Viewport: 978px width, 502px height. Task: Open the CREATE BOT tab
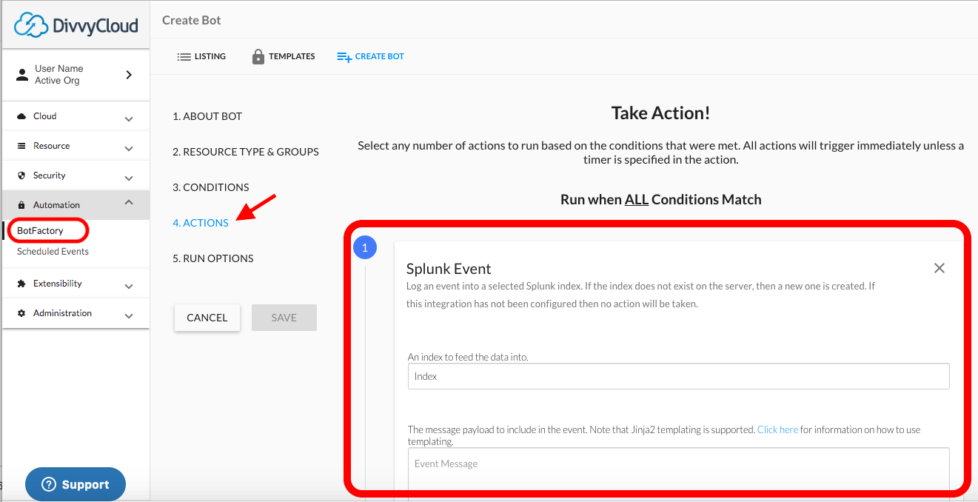point(370,56)
